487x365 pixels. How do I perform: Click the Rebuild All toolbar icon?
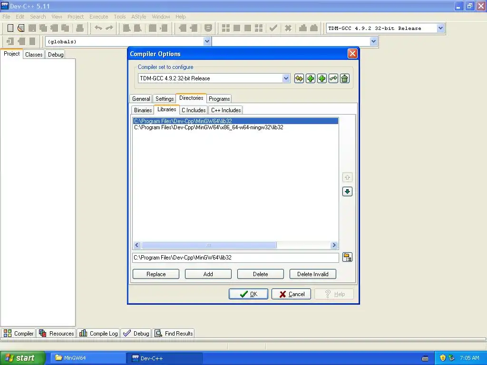click(258, 28)
